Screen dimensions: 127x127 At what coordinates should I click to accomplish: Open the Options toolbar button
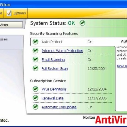click(x=16, y=13)
